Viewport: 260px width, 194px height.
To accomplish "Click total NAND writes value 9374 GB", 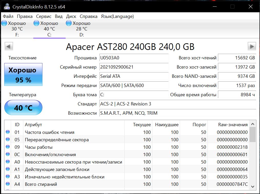I will click(237, 76).
